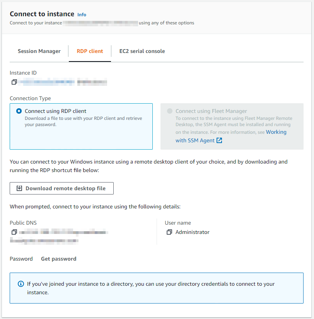Switch to EC2 serial console tab

click(142, 51)
